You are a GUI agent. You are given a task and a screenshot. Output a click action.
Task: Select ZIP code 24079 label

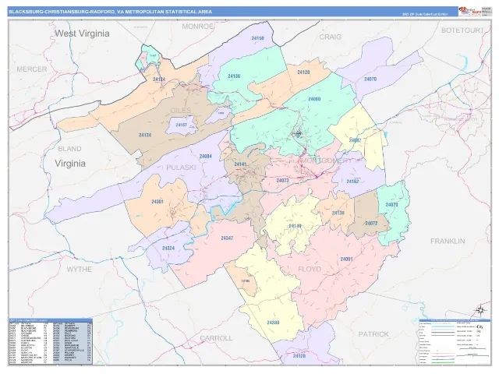pyautogui.click(x=391, y=205)
